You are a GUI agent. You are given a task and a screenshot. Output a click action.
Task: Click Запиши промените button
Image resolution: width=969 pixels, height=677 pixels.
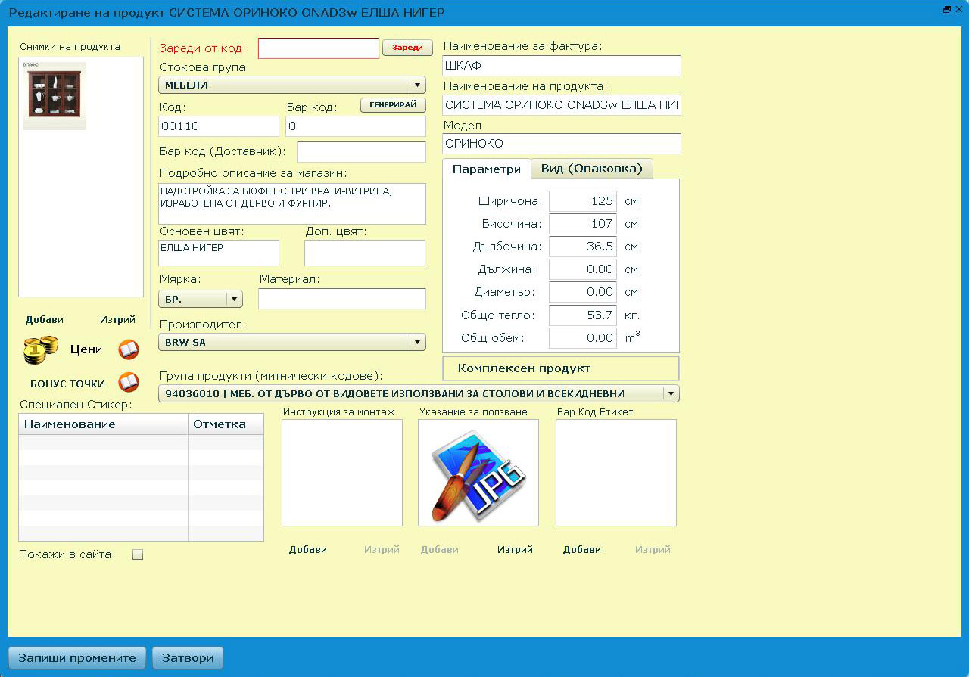point(76,657)
